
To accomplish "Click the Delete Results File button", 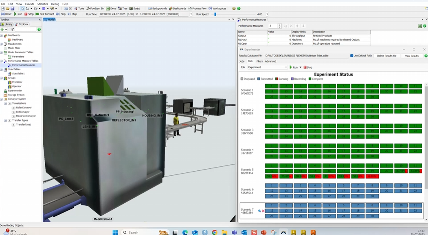I will coord(386,56).
